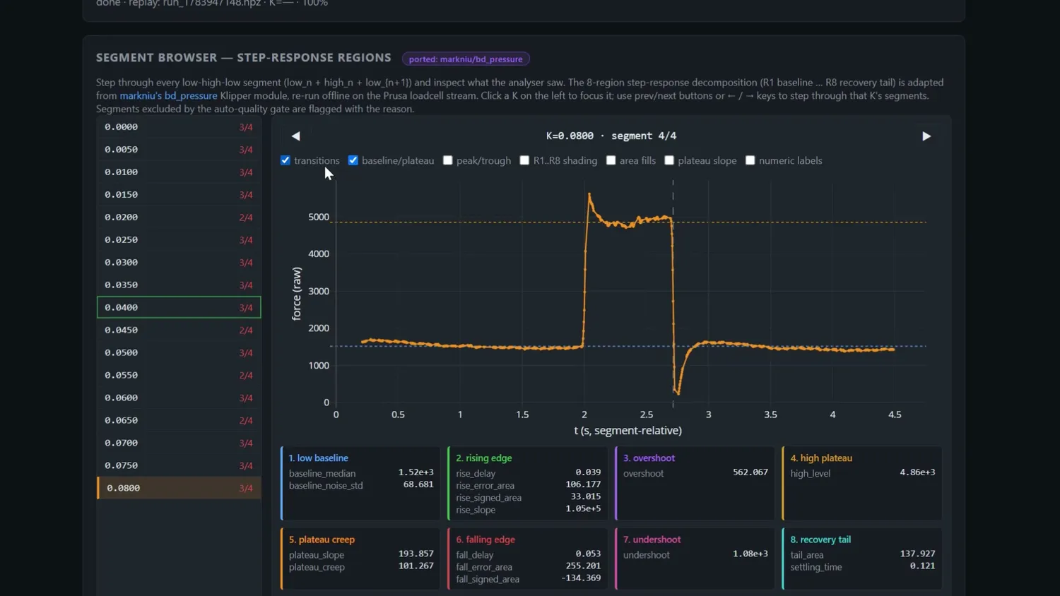
Task: Click the t (s, segment-relative) axis label
Action: (628, 431)
